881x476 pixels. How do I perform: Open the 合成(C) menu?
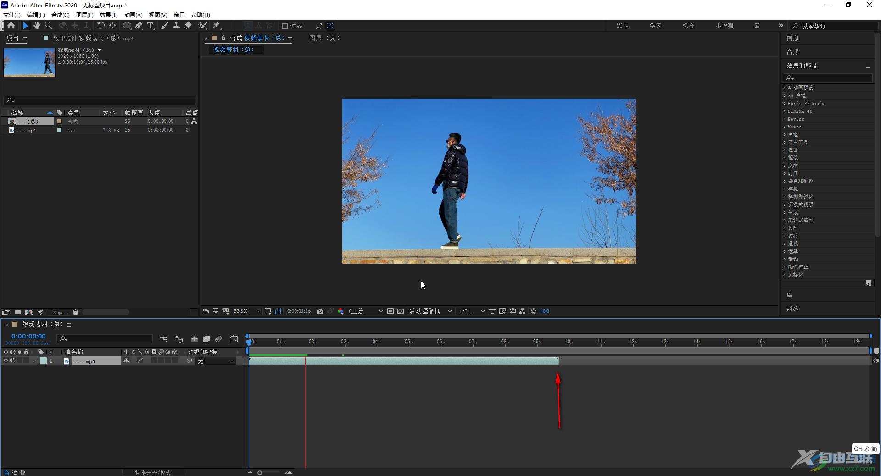pos(60,15)
